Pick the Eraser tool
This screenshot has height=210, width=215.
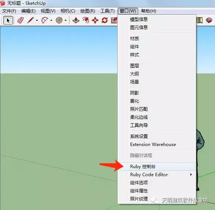21,20
